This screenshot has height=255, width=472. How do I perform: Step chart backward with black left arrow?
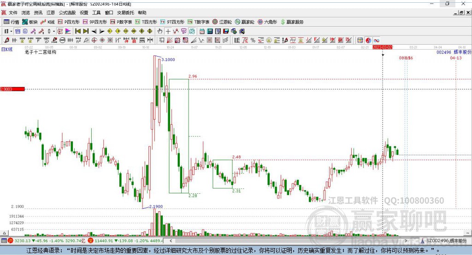coord(94,31)
